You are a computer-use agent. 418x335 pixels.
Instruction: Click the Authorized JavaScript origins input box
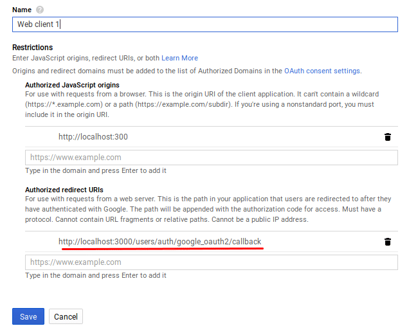click(212, 158)
